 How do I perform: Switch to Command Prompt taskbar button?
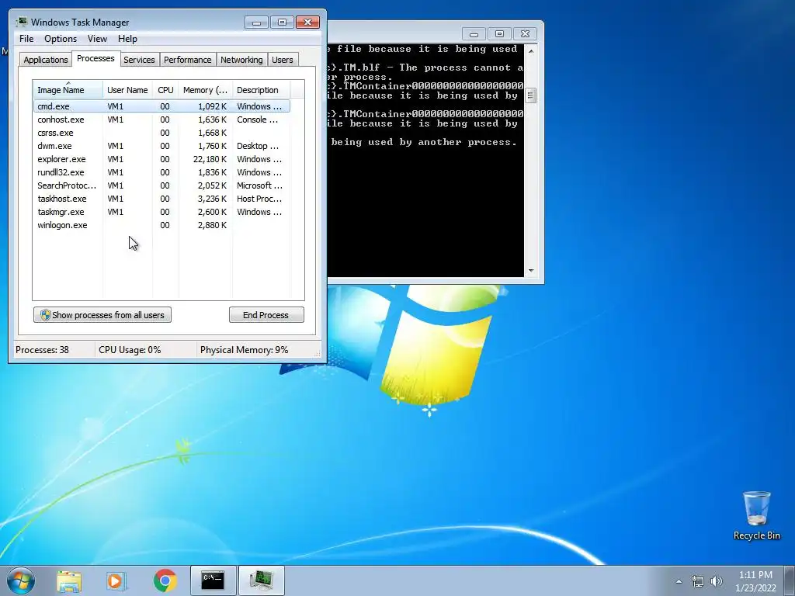(213, 580)
